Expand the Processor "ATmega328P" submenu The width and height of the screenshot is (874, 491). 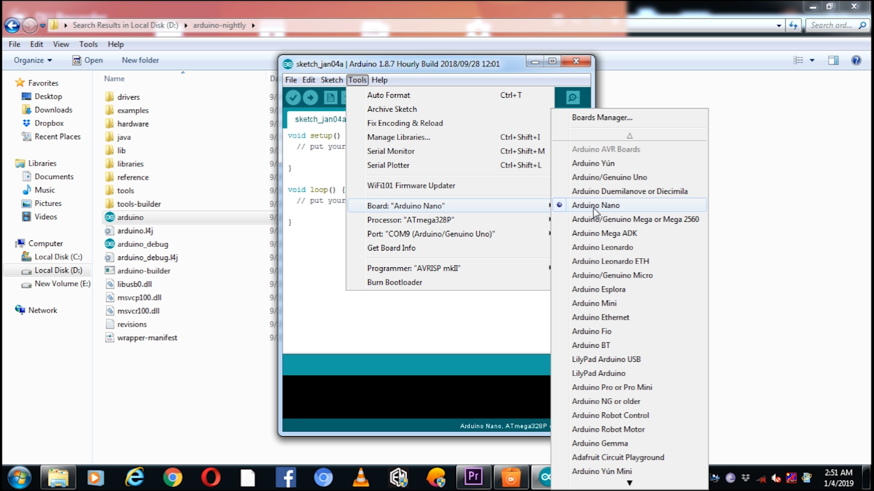(449, 220)
